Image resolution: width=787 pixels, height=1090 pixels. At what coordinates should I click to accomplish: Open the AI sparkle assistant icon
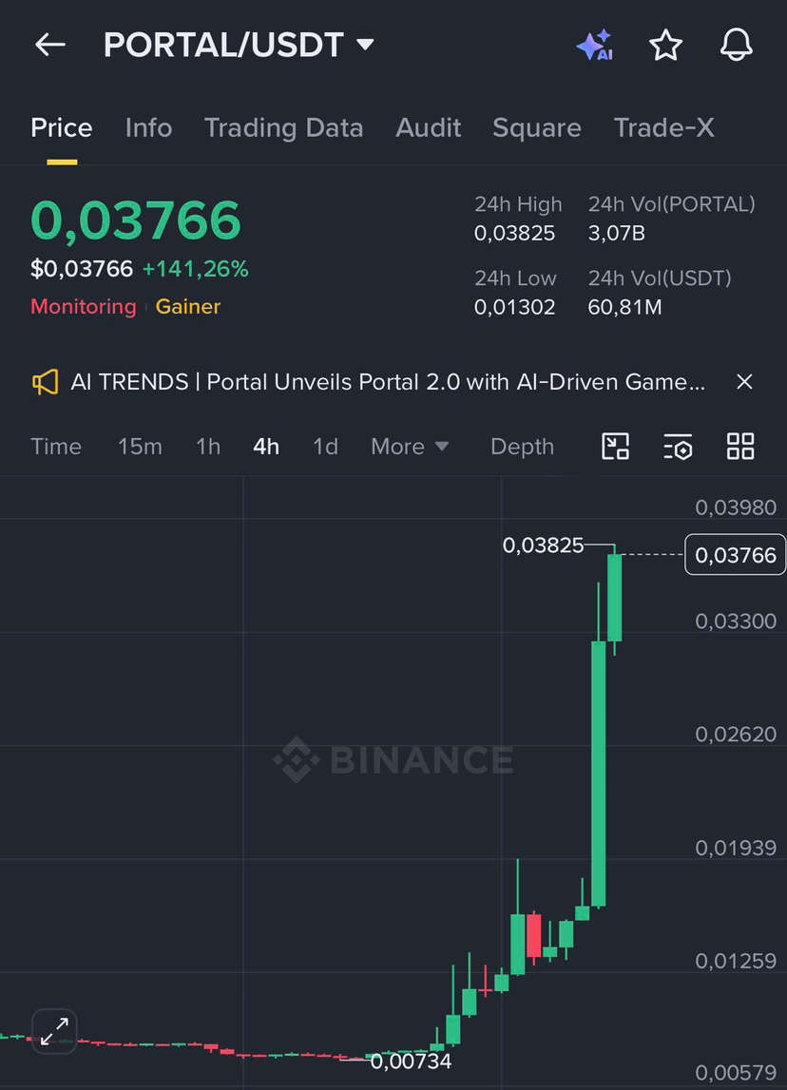[x=595, y=46]
